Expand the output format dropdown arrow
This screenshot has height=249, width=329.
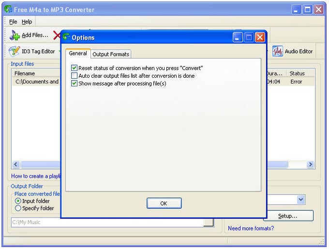[x=301, y=199]
